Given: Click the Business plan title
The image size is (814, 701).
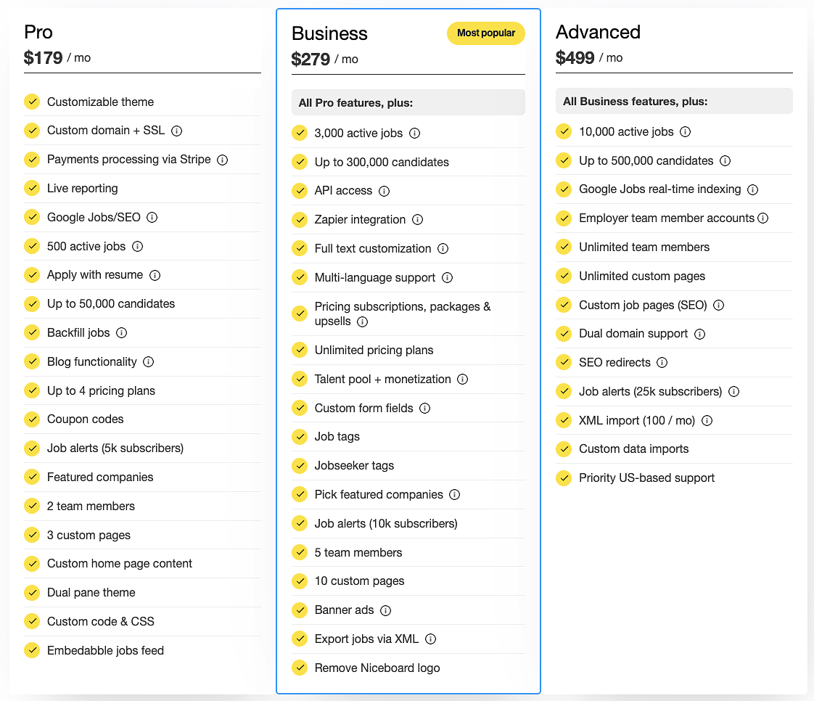Looking at the screenshot, I should tap(329, 33).
